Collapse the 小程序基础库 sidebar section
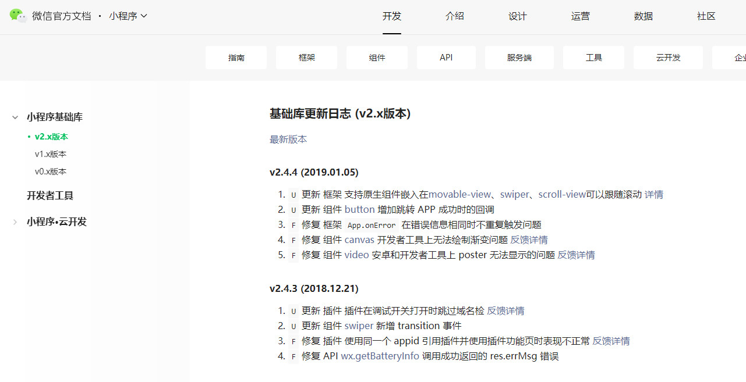The height and width of the screenshot is (382, 746). 15,117
